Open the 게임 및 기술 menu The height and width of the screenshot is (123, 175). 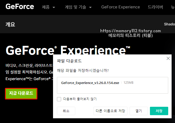[x=75, y=7]
